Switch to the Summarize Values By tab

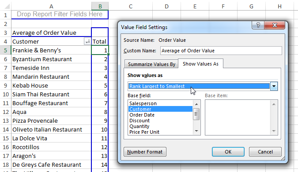(x=151, y=64)
